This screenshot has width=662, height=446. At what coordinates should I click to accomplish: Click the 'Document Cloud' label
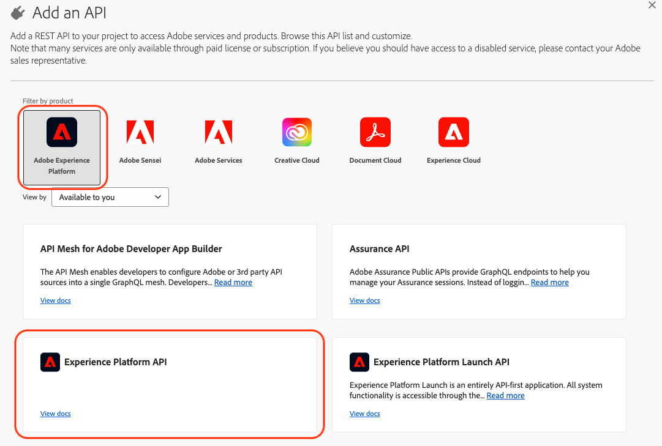(375, 160)
